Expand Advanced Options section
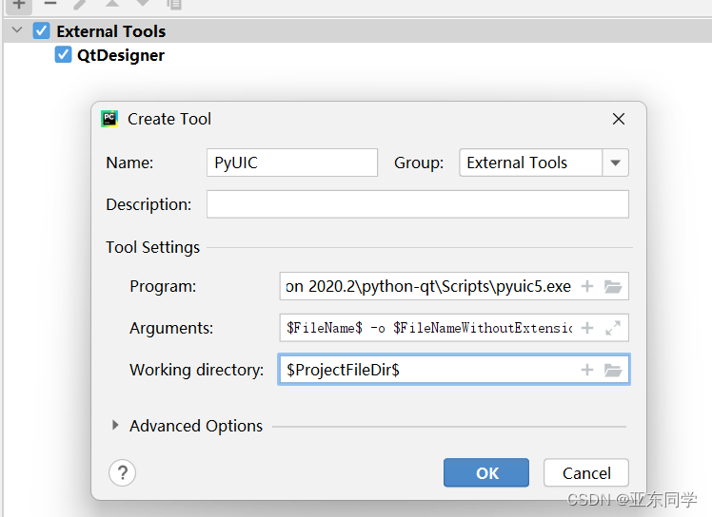Viewport: 712px width, 517px height. 117,426
